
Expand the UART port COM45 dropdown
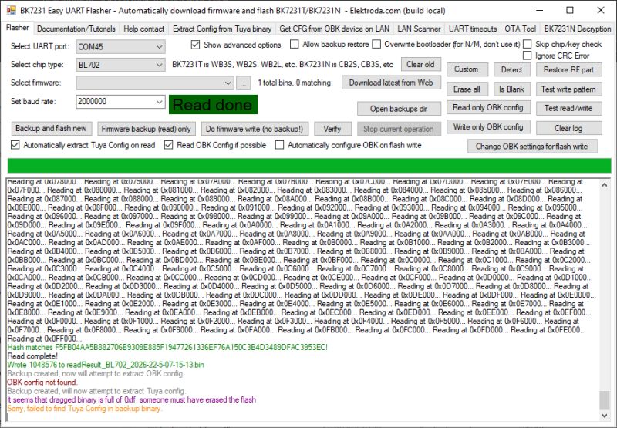[x=159, y=47]
